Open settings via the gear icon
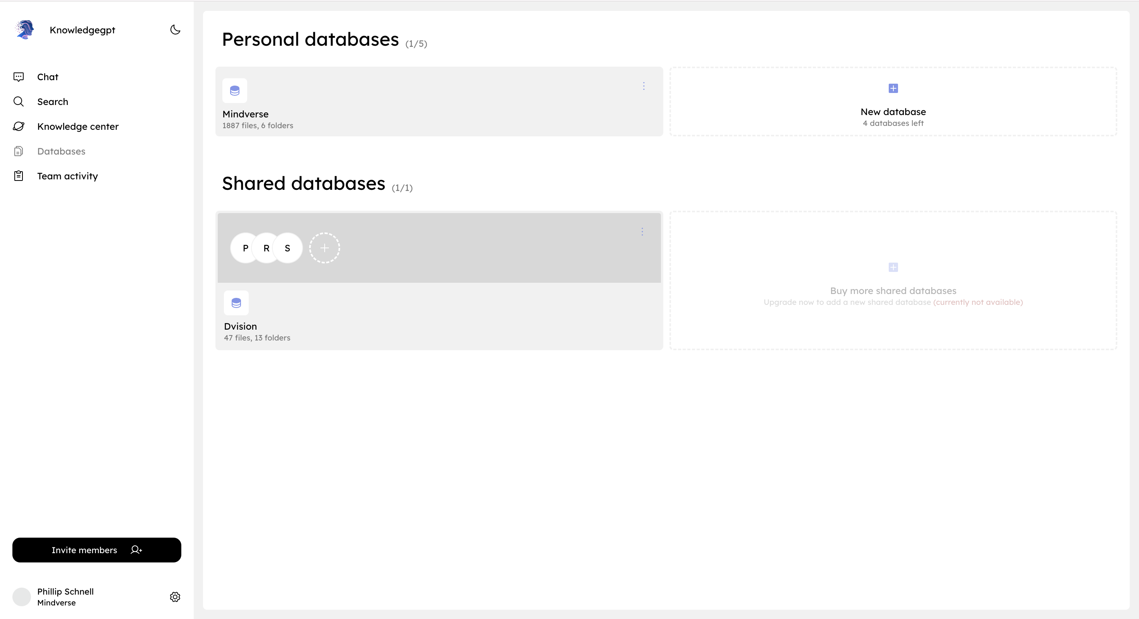The height and width of the screenshot is (619, 1139). (x=175, y=597)
